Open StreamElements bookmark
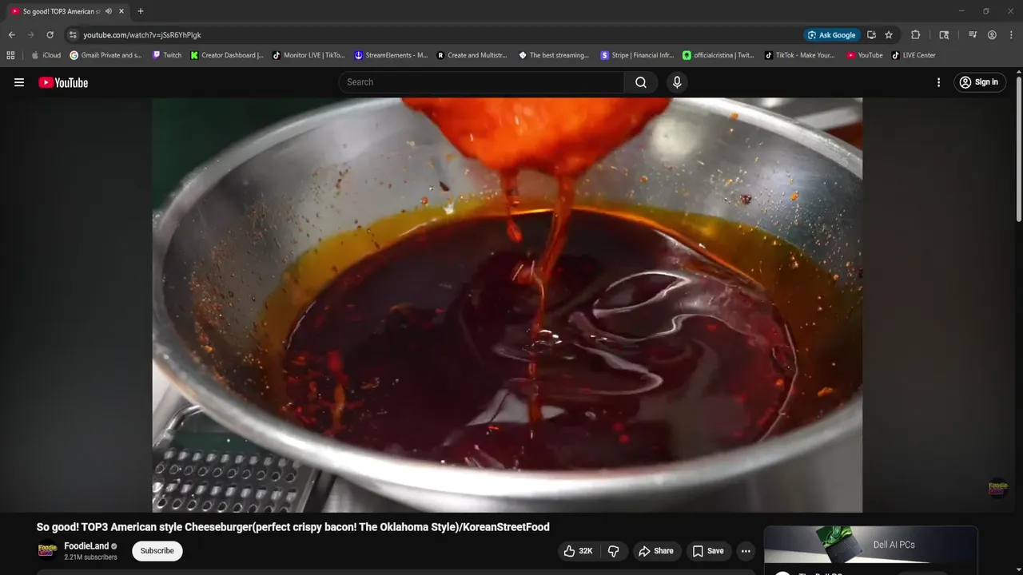The height and width of the screenshot is (575, 1023). pos(392,55)
